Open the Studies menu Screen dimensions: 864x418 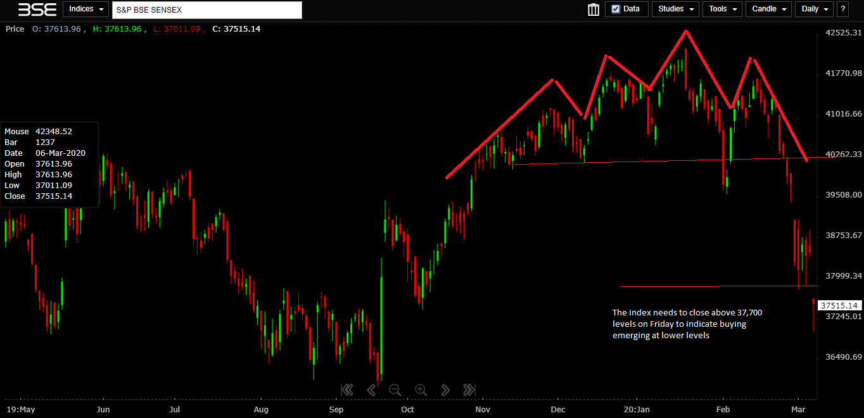675,9
